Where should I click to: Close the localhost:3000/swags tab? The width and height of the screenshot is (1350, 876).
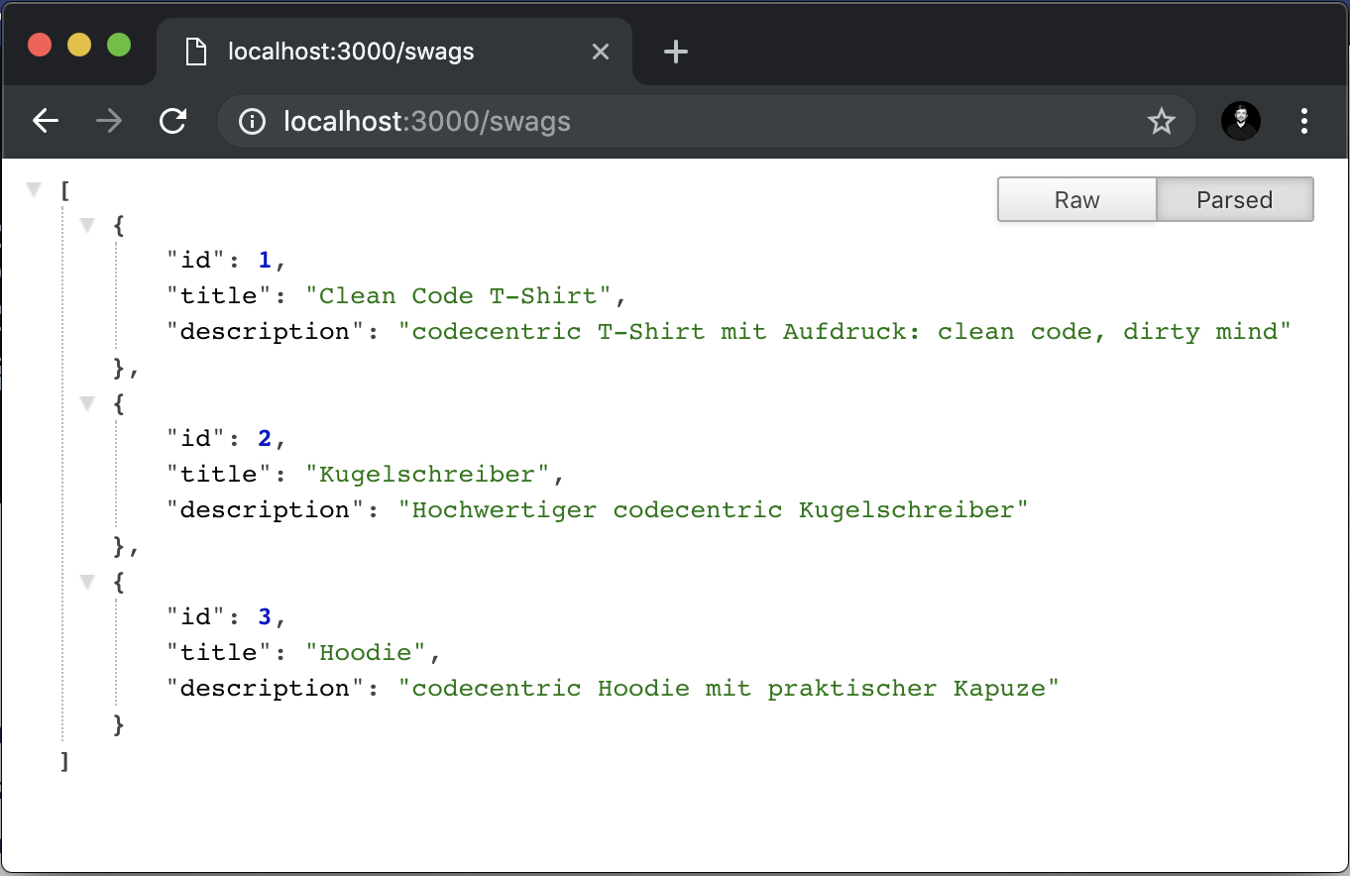click(x=600, y=52)
